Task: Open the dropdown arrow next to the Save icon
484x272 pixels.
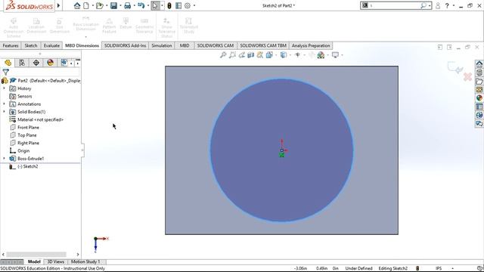Action: tap(120, 5)
